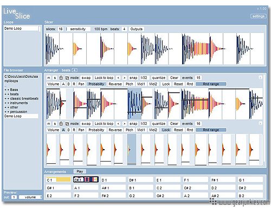
Task: Click the loop icon on first arranger track
Action: (67, 78)
